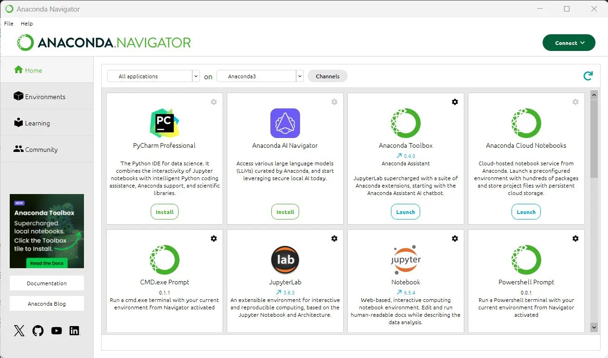Viewport: 608px width, 358px height.
Task: Open settings gear on CMD.exe Prompt tile
Action: pyautogui.click(x=214, y=239)
